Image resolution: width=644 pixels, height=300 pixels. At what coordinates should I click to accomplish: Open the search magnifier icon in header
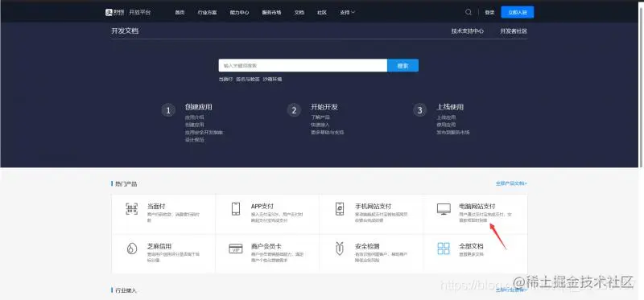click(469, 12)
